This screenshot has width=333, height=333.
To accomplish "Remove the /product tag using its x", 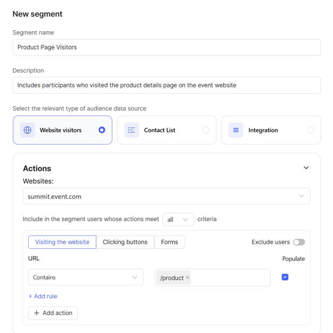I will (188, 278).
